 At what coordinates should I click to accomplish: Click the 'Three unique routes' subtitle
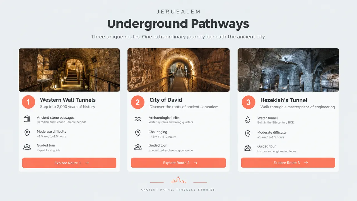click(178, 37)
